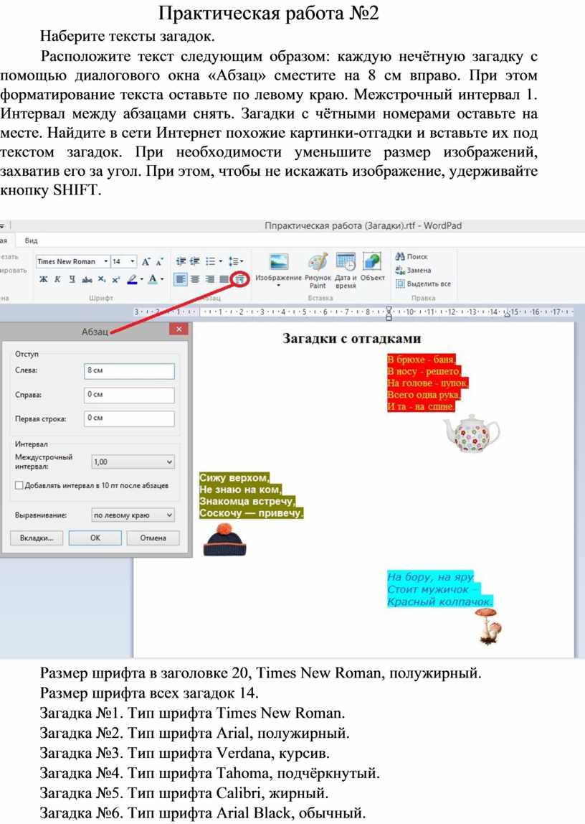Click the line "На бору, на яру"
This screenshot has height=824, width=585.
pos(430,577)
